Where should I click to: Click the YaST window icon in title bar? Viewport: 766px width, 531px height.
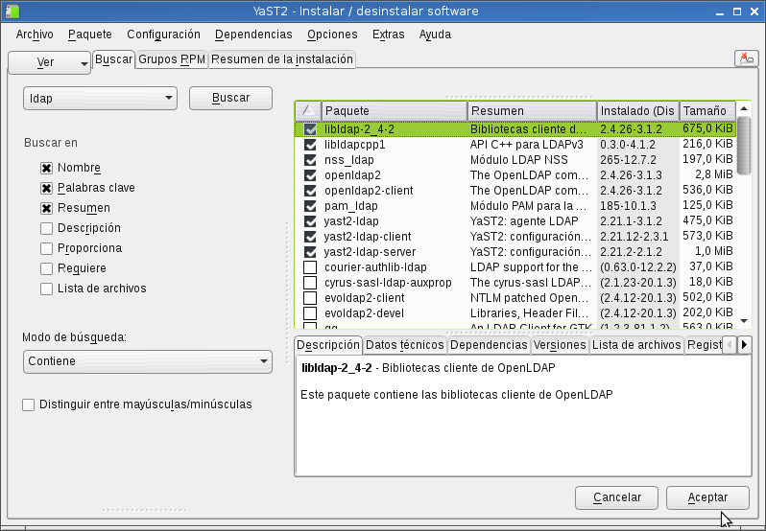tap(12, 12)
